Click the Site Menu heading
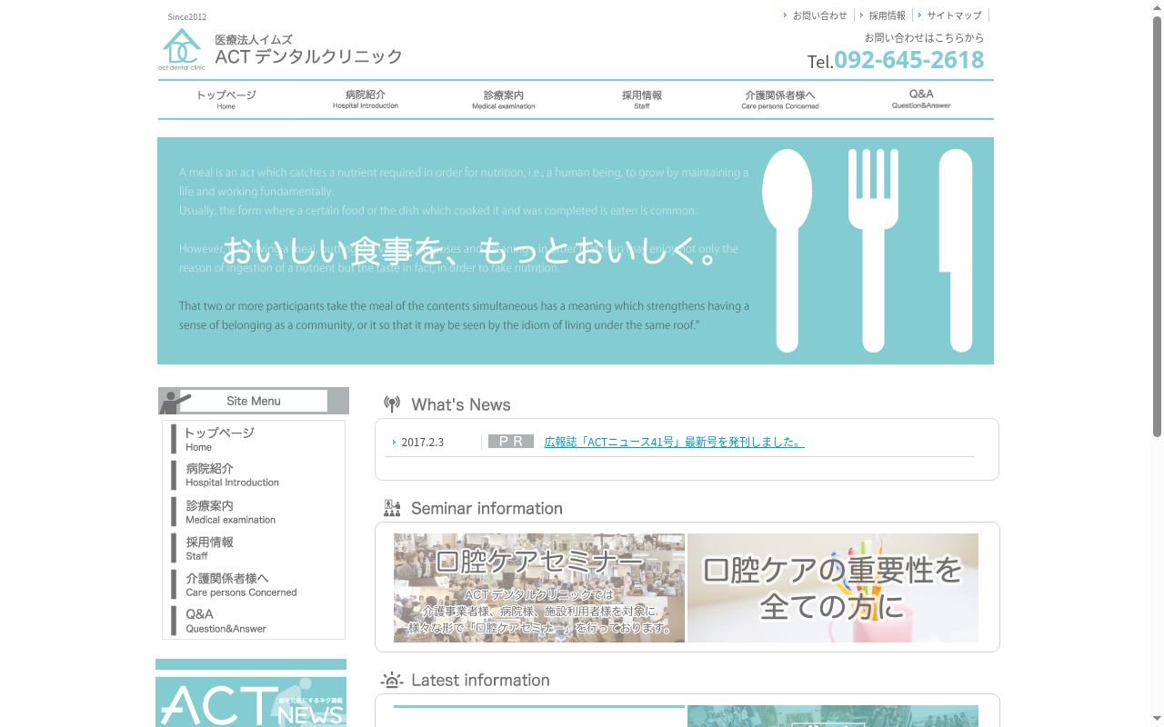The height and width of the screenshot is (727, 1164). coord(254,401)
